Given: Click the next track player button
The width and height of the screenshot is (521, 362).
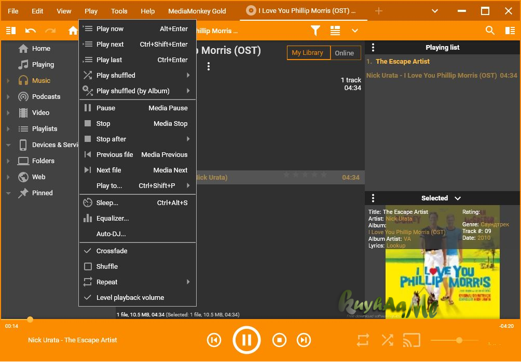Looking at the screenshot, I should [304, 340].
